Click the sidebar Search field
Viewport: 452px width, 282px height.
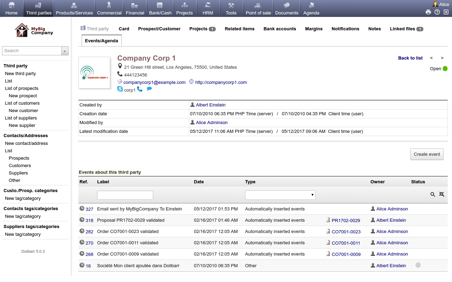click(x=32, y=51)
